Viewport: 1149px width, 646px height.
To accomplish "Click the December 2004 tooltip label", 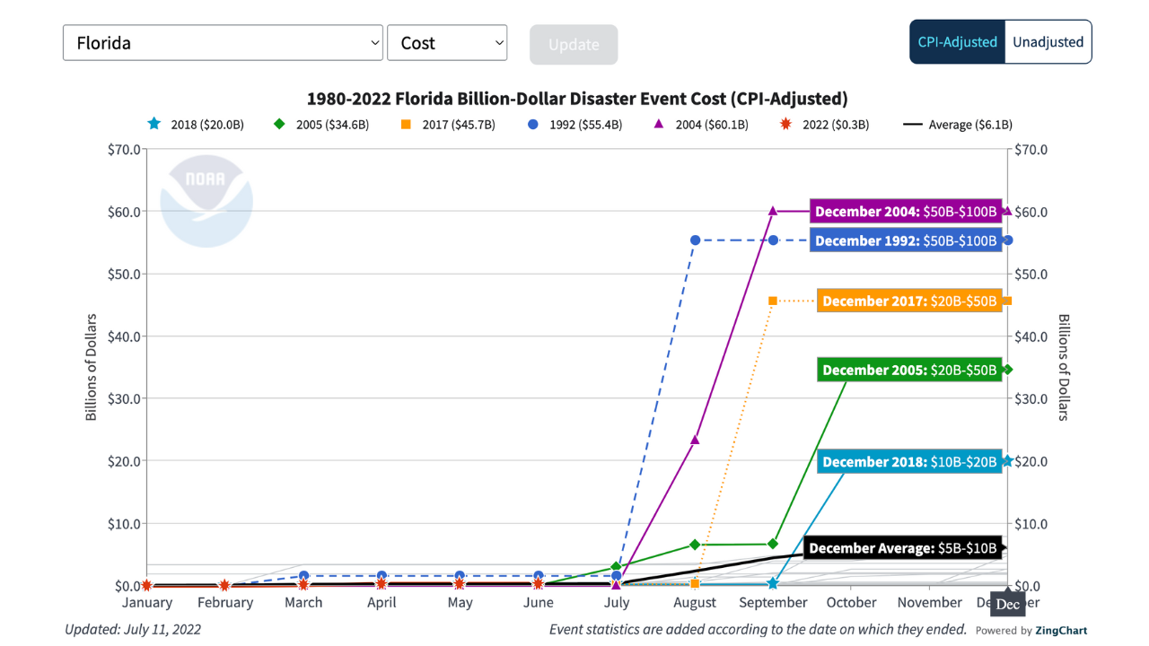I will pyautogui.click(x=906, y=212).
